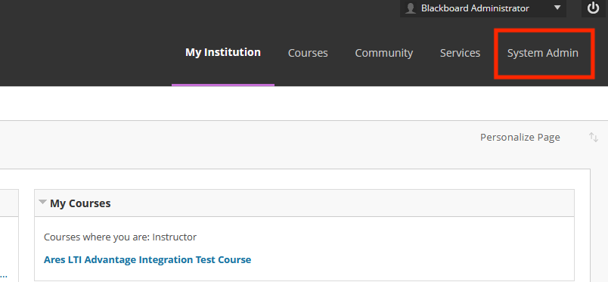
Task: Click the user avatar silhouette icon
Action: (411, 8)
